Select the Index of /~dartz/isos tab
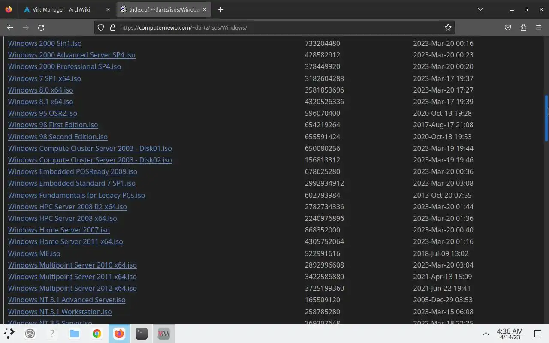This screenshot has height=343, width=549. pyautogui.click(x=163, y=9)
